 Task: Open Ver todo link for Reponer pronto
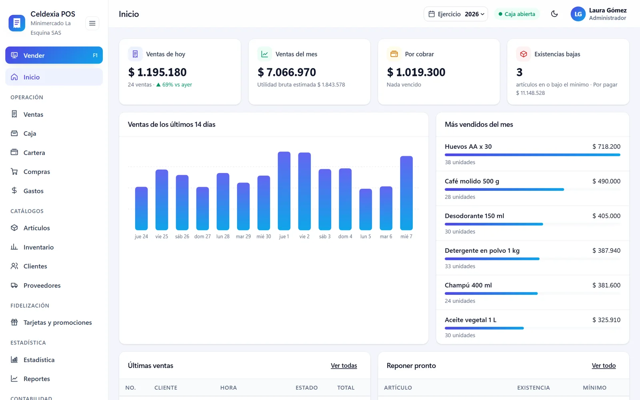pos(604,366)
